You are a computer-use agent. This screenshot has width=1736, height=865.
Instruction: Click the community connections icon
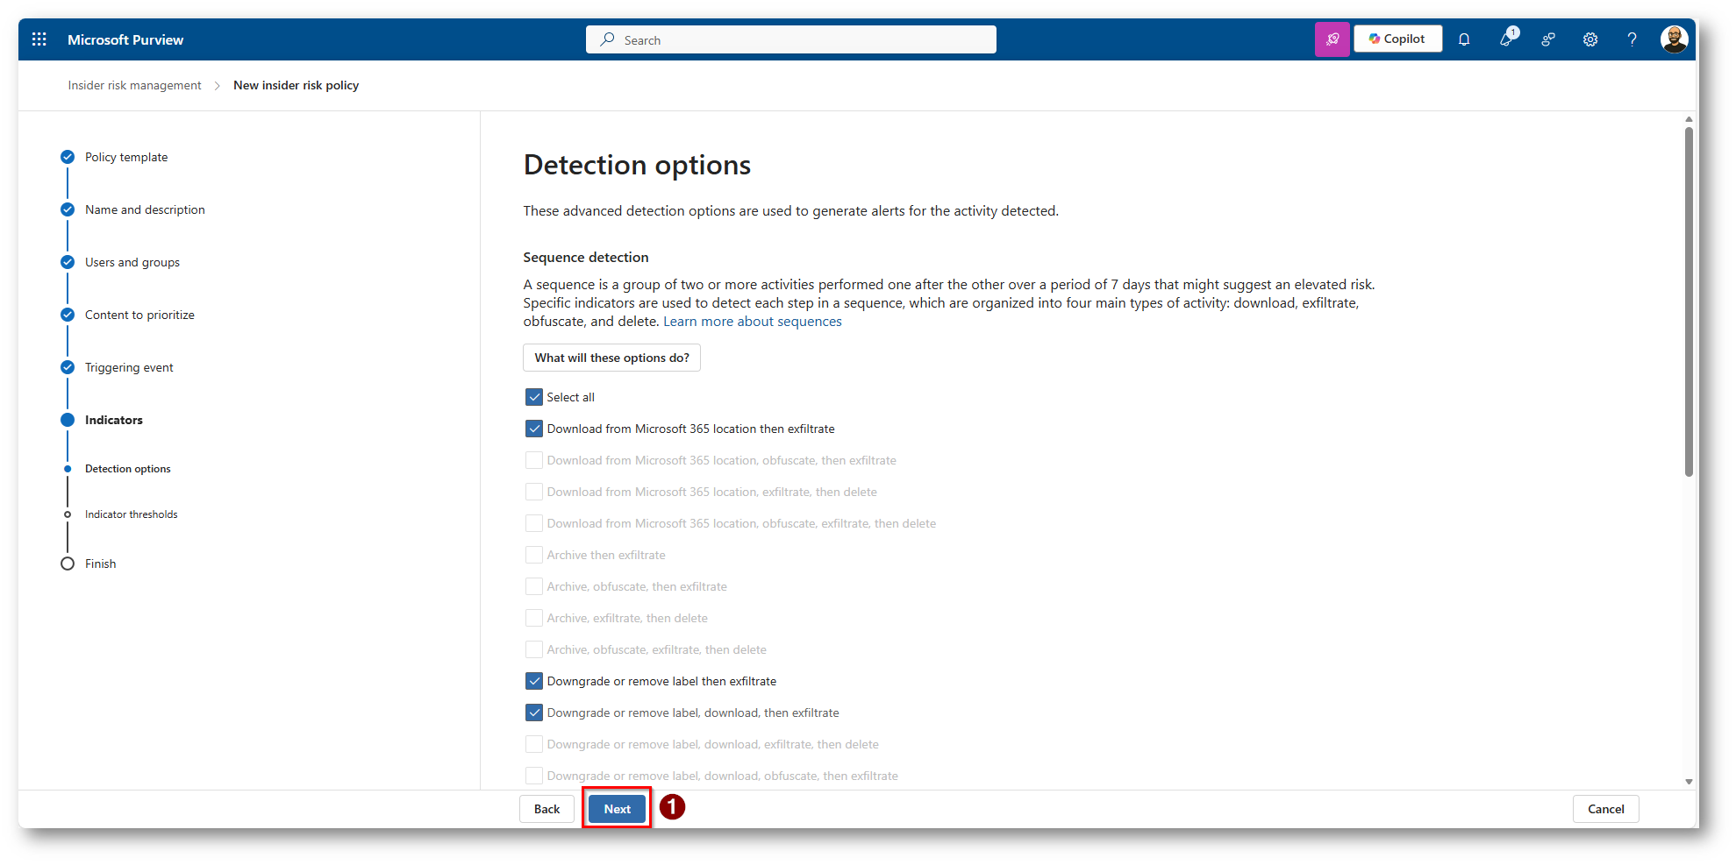coord(1548,39)
